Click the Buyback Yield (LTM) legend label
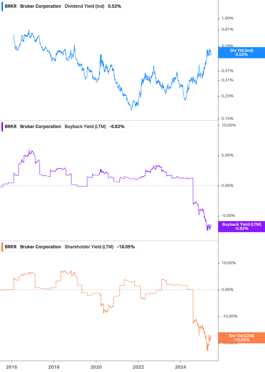Viewport: 265px width, 372px height. click(x=85, y=127)
